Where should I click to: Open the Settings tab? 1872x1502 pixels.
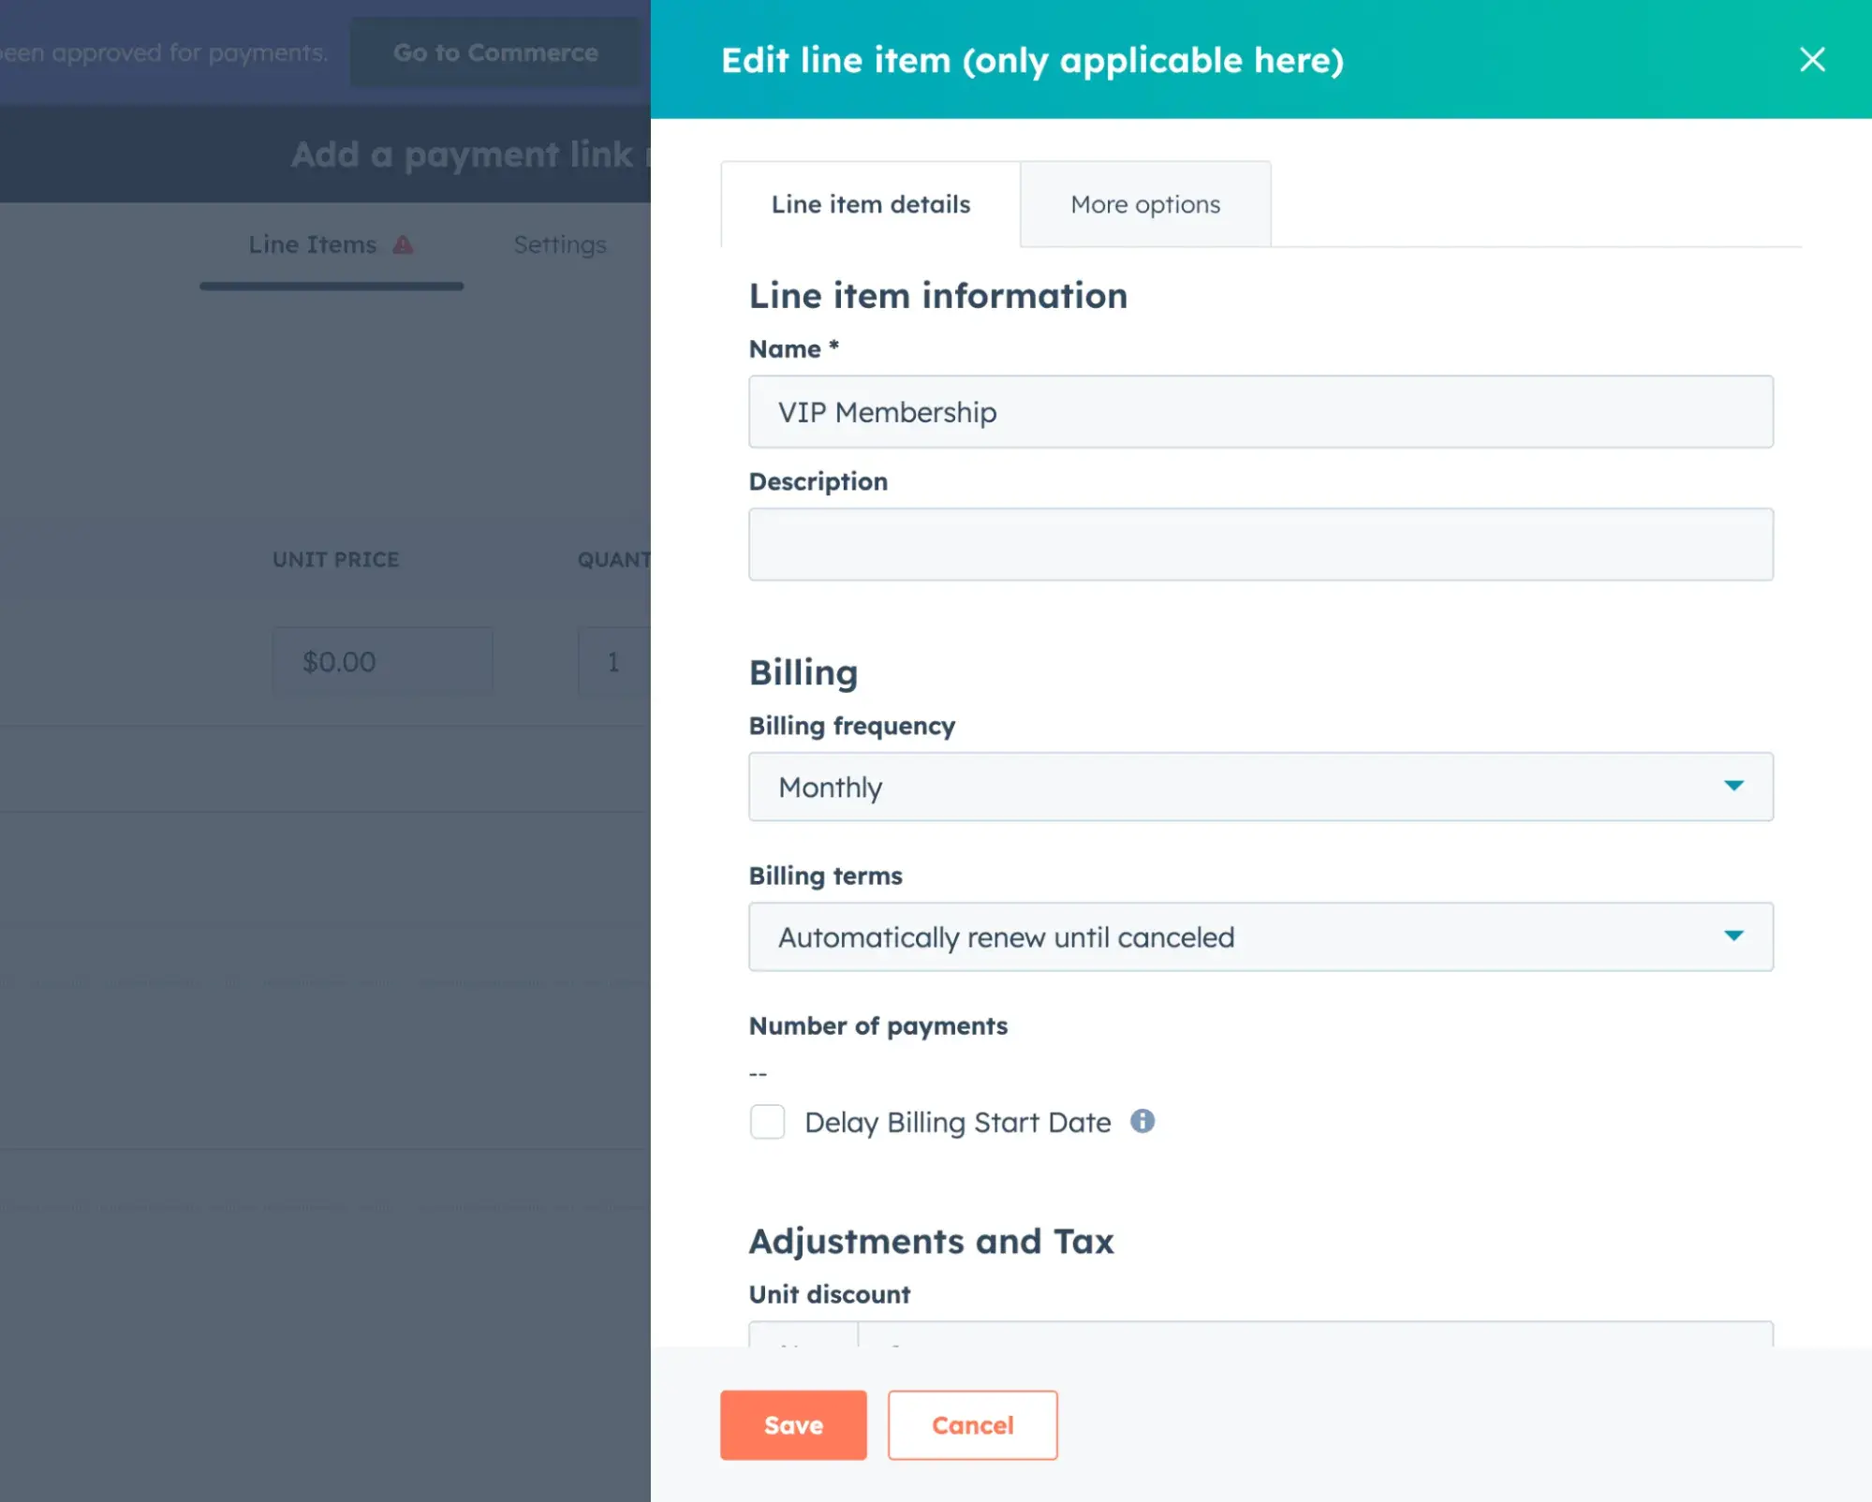[559, 244]
